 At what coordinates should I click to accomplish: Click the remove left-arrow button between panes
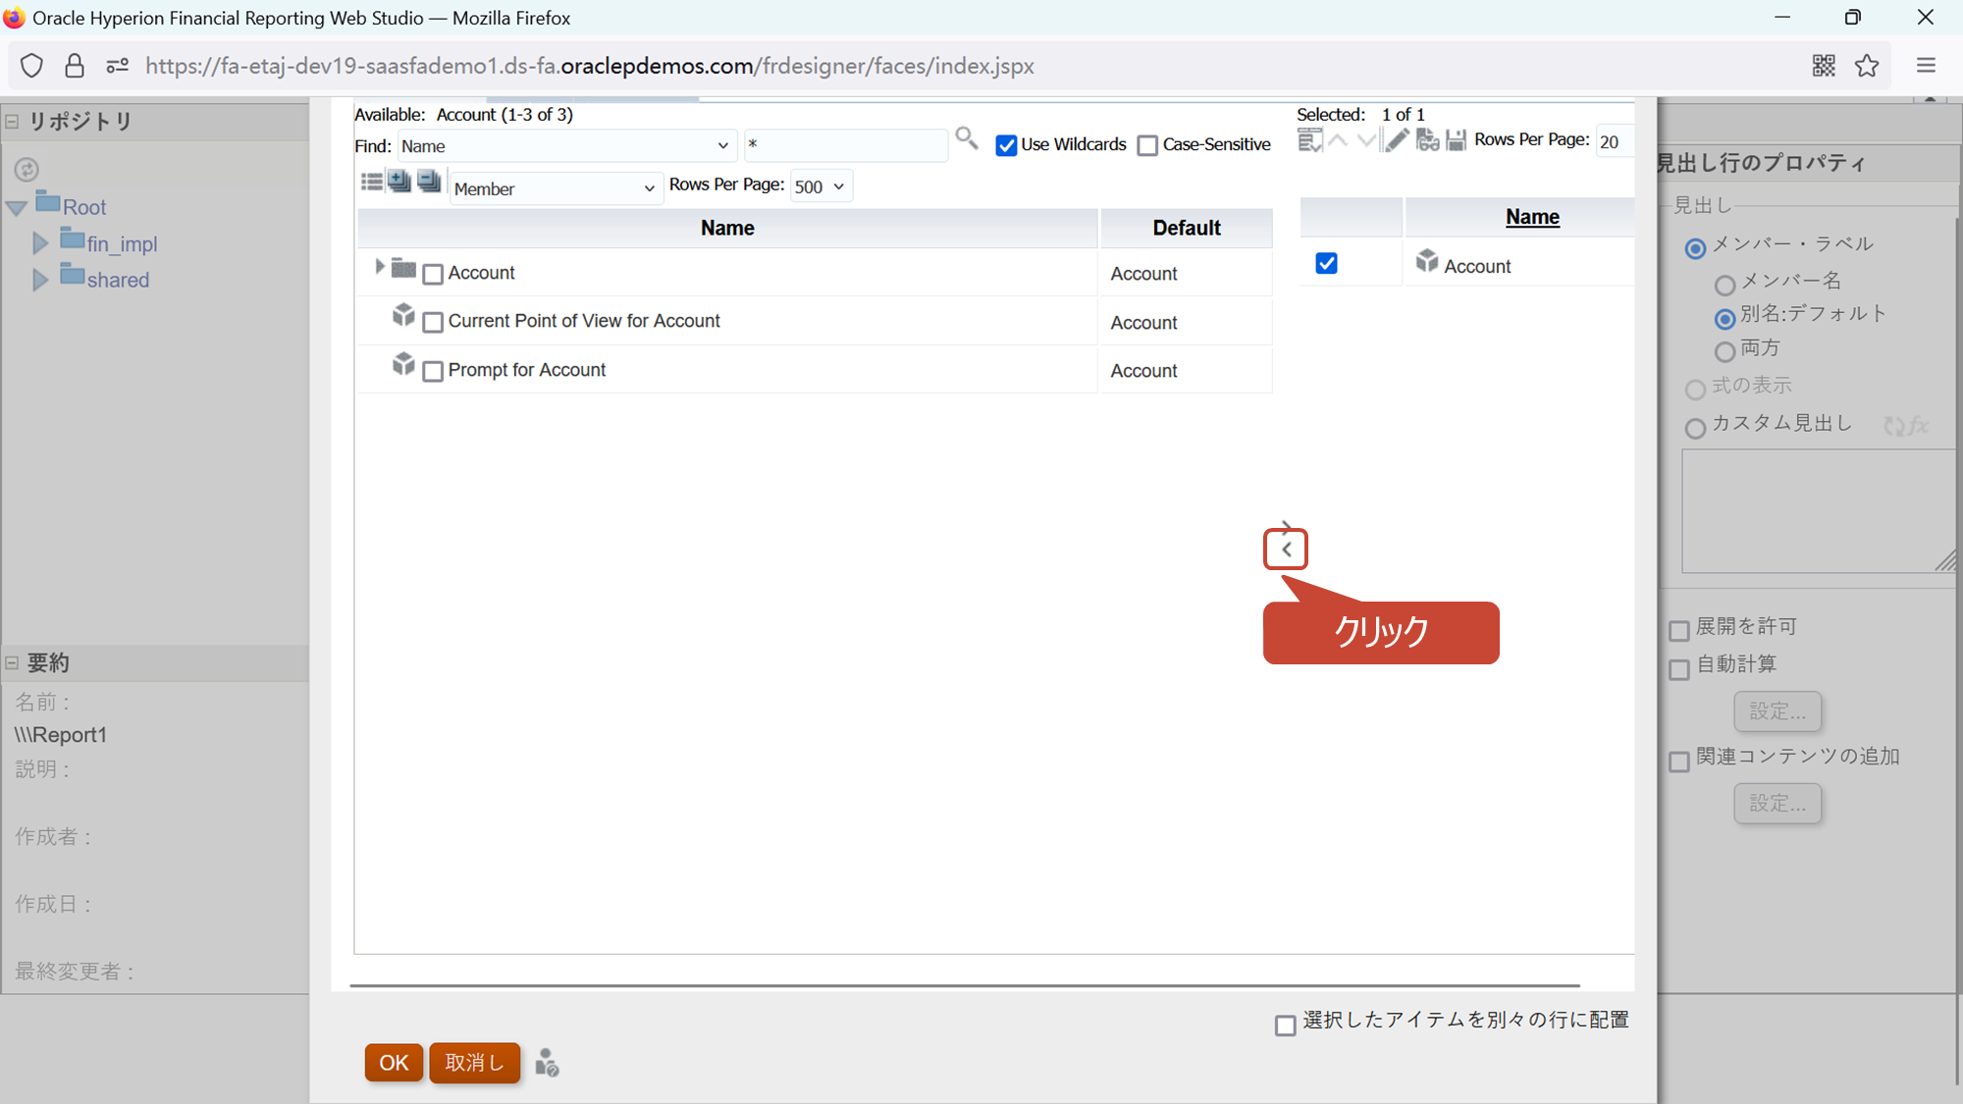pos(1286,550)
